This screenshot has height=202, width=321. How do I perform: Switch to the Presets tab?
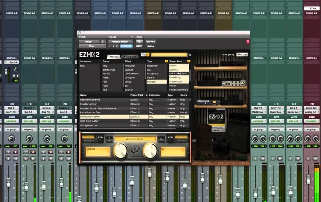pyautogui.click(x=114, y=56)
